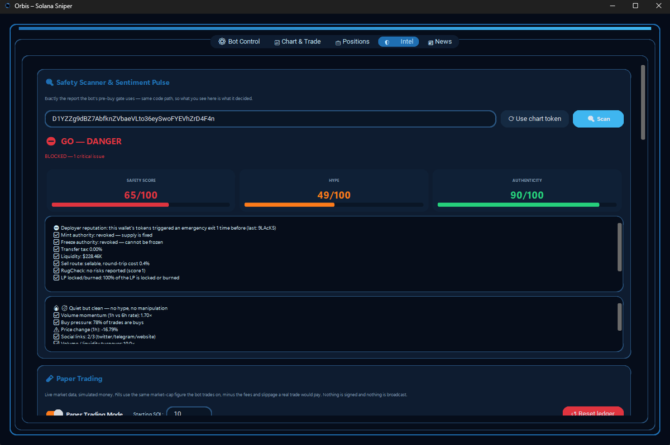Click the check icon on Transfer tax row
The image size is (670, 445).
point(56,249)
